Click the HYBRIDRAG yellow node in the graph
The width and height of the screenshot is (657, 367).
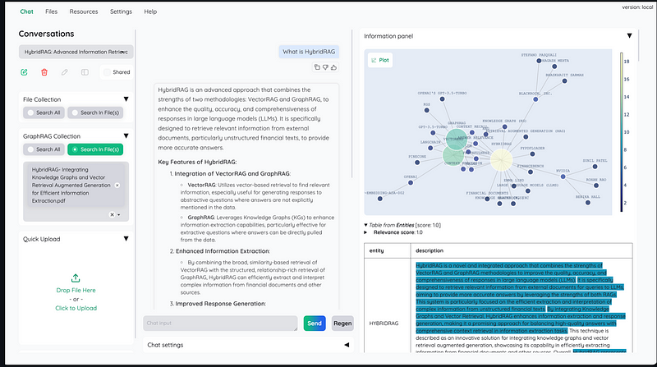pyautogui.click(x=501, y=160)
